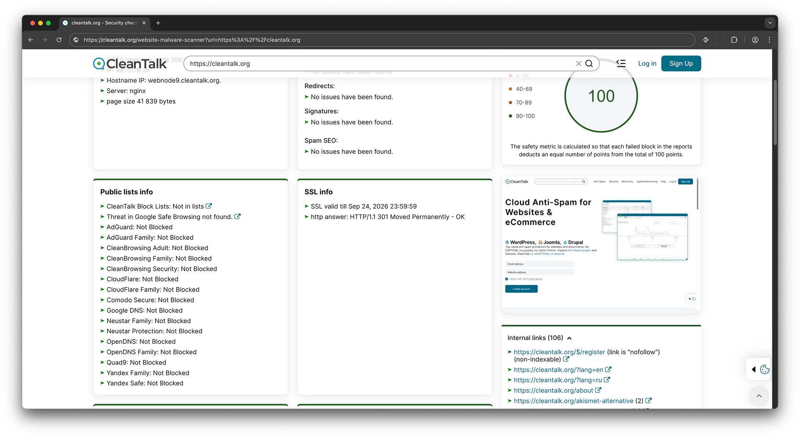Click the 'Public lists info' heading

(x=127, y=192)
